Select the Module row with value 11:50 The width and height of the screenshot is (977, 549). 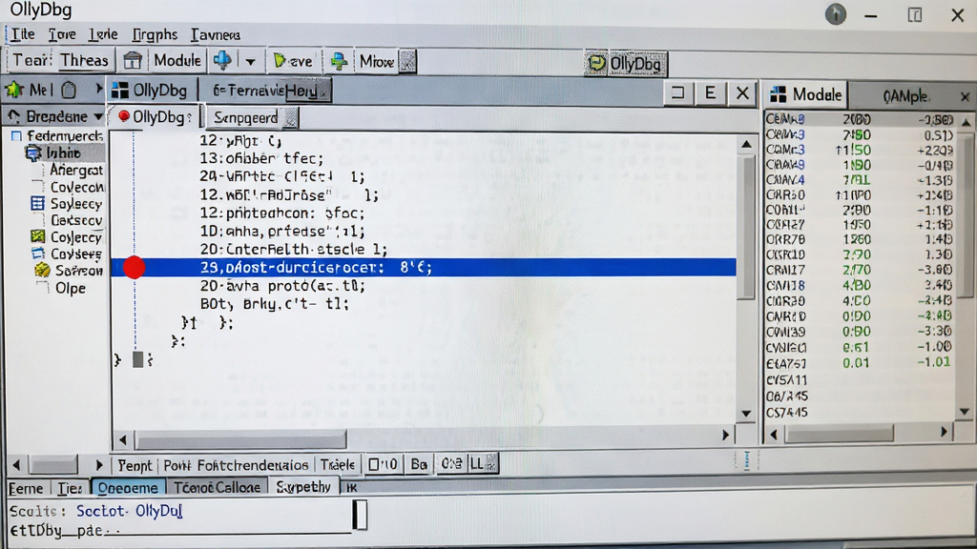click(860, 150)
